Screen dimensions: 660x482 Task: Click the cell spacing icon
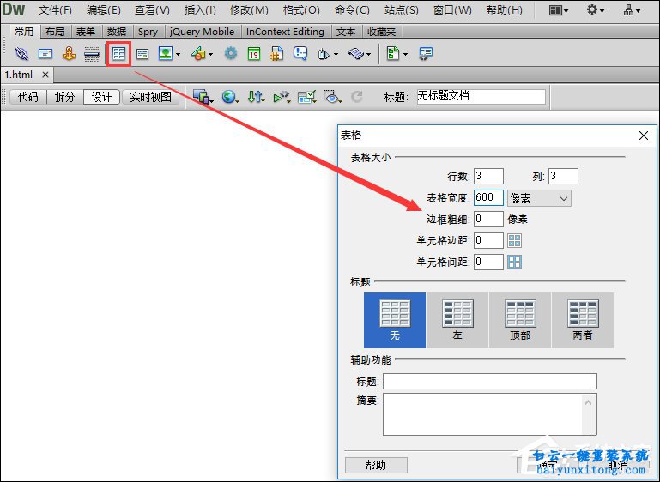pyautogui.click(x=514, y=262)
